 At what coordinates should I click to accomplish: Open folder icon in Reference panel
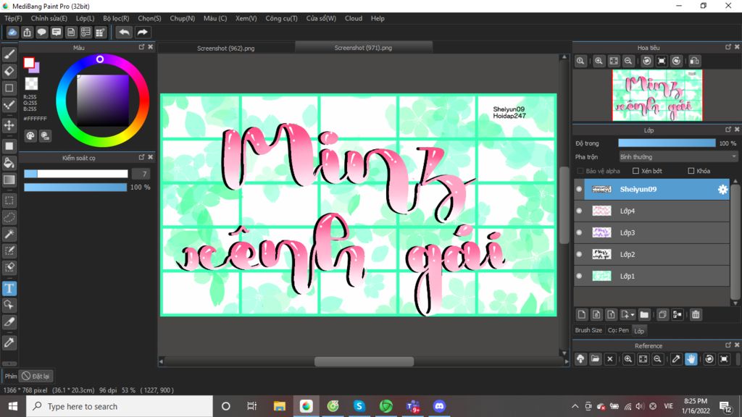tap(596, 359)
